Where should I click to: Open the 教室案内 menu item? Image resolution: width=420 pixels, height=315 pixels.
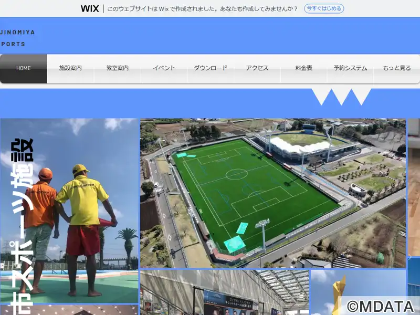click(x=117, y=69)
